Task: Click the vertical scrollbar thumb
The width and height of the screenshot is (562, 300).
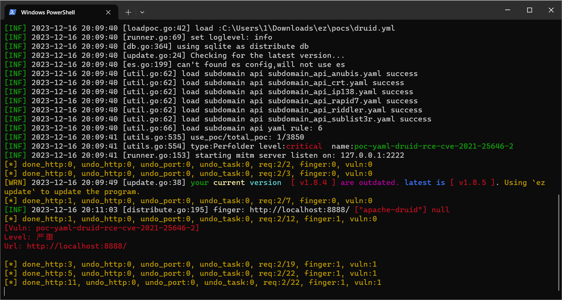Action: point(559,242)
